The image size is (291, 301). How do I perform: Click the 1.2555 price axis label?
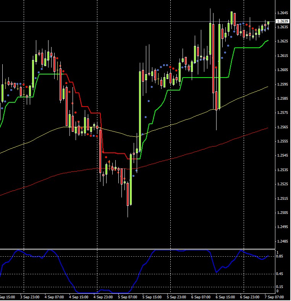pos(283,141)
